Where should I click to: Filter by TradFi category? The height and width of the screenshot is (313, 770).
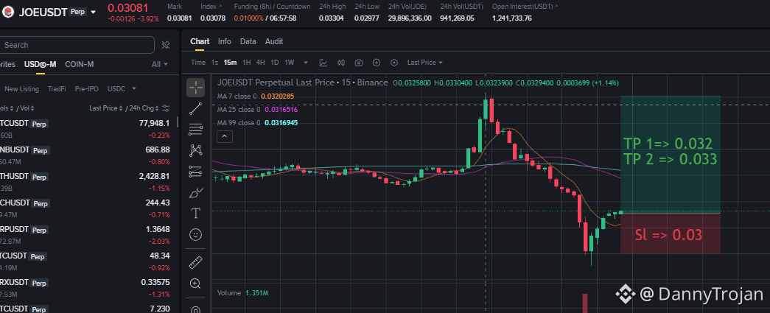click(x=57, y=89)
